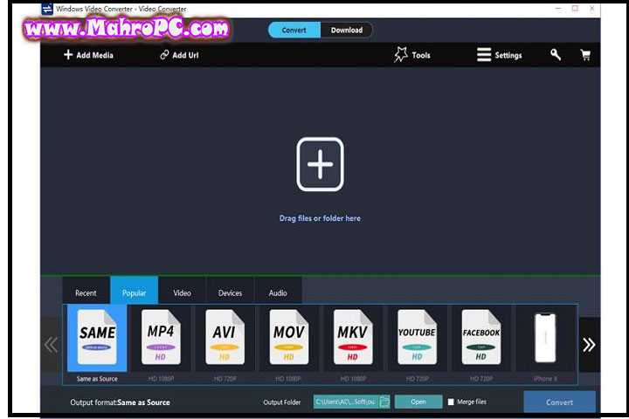Show more formats with right double-arrow
The width and height of the screenshot is (629, 419).
pos(590,345)
